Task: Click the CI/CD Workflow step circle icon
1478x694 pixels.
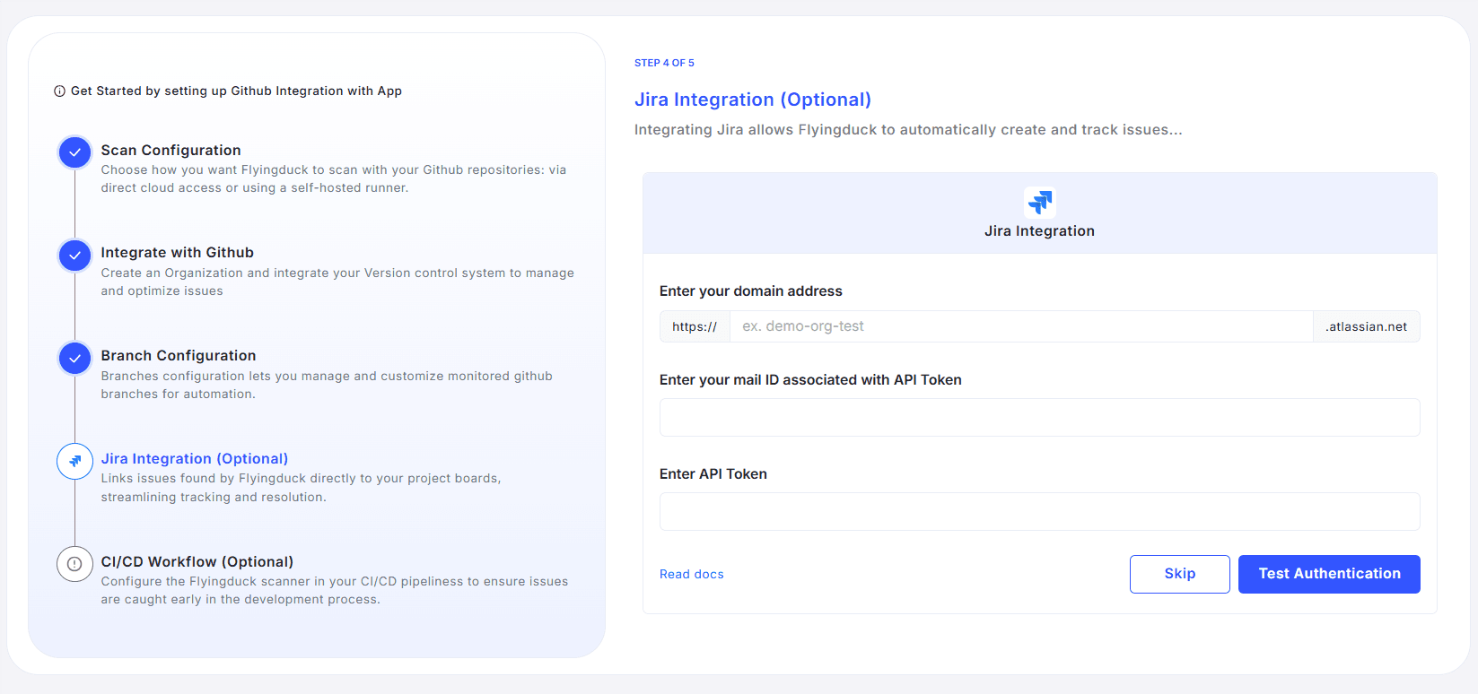Action: point(74,564)
